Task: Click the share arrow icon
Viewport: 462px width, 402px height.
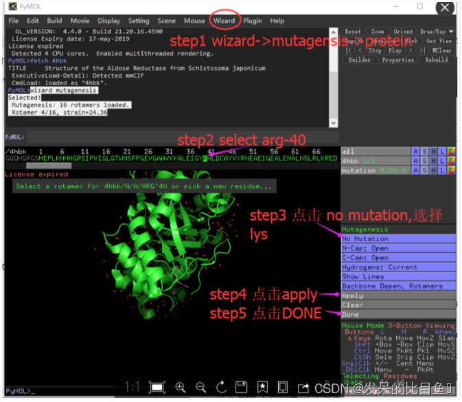Action: (303, 388)
